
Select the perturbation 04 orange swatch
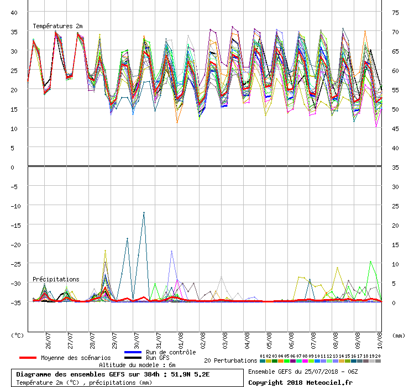281,361
